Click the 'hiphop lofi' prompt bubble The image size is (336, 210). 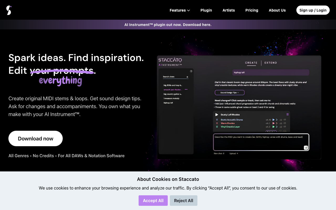tap(271, 72)
